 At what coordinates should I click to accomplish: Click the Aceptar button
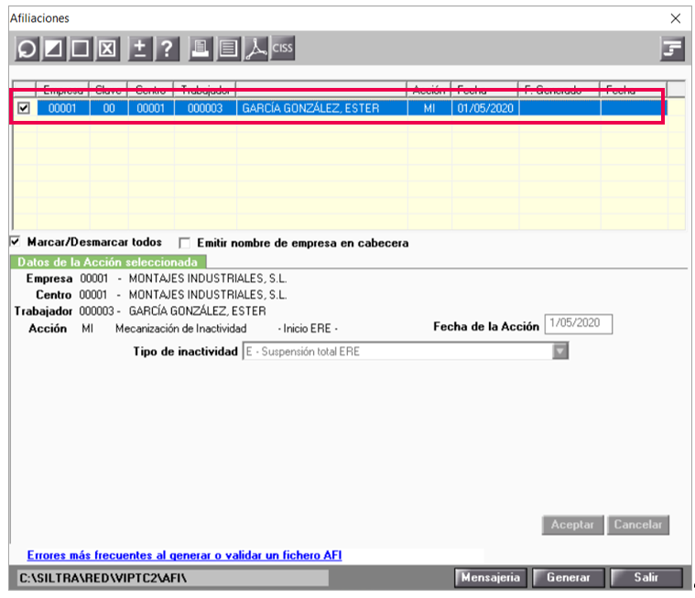572,525
